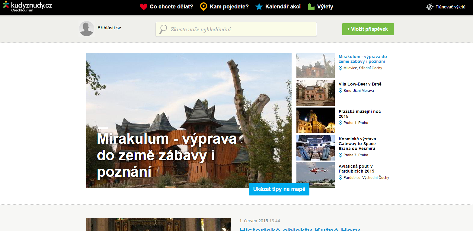Image resolution: width=473 pixels, height=231 pixels.
Task: Click the red heart icon
Action: [x=144, y=7]
